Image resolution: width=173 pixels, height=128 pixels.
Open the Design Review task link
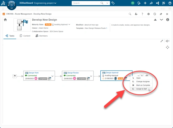(x=73, y=73)
